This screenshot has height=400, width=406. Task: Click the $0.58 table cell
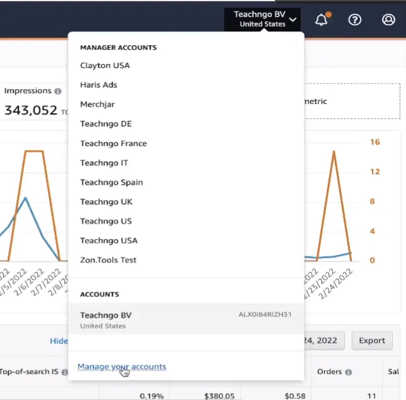coord(295,396)
